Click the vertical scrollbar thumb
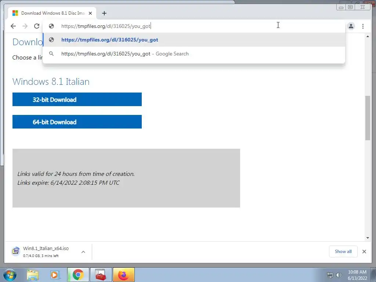This screenshot has height=282, width=376. coord(368,118)
